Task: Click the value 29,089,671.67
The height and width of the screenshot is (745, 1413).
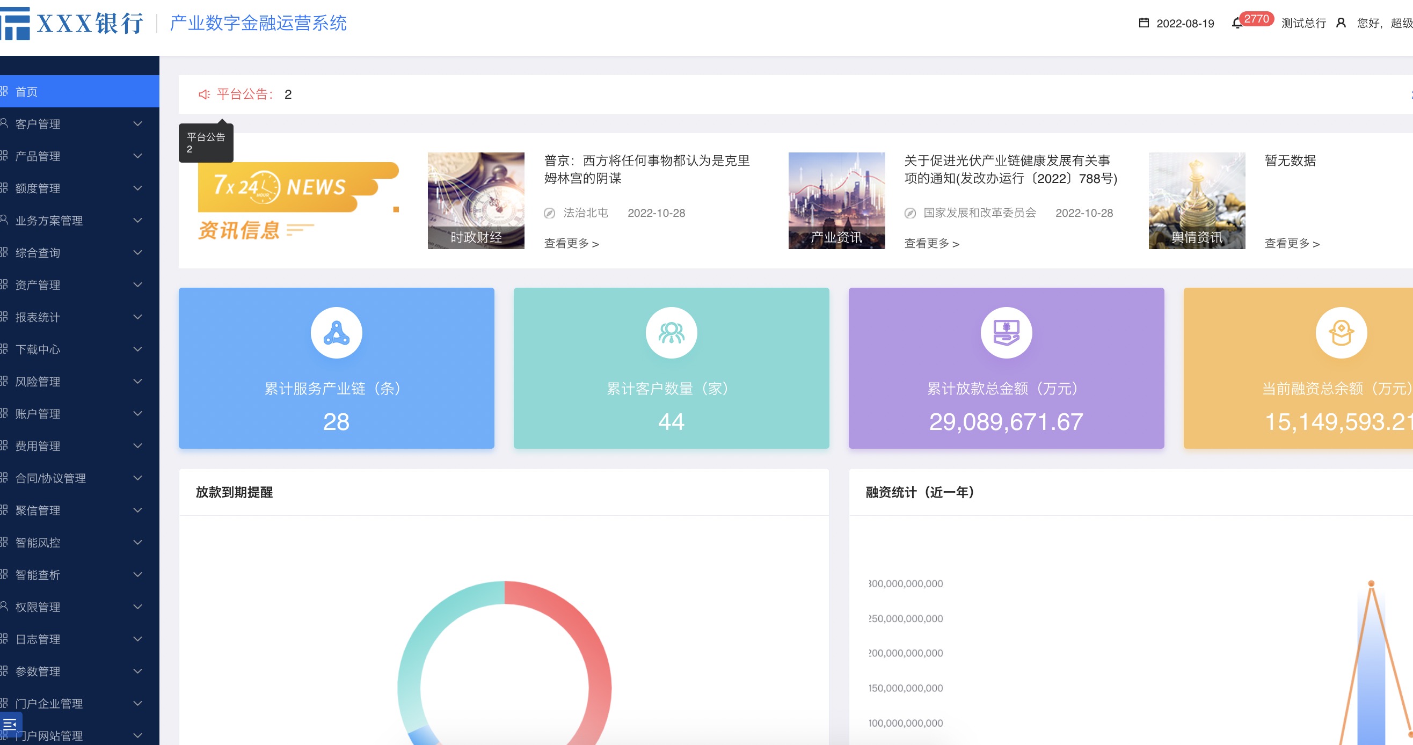Action: 1006,422
